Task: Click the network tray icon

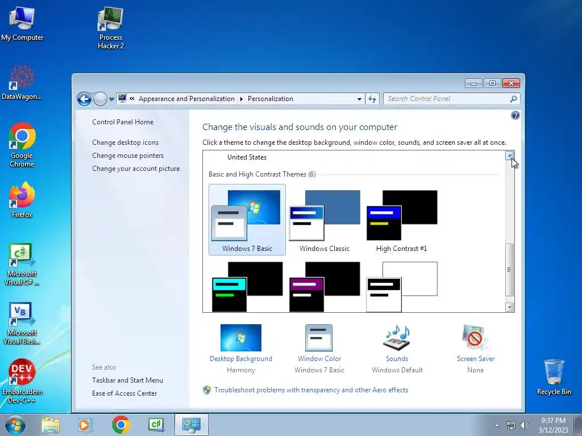Action: (x=511, y=425)
